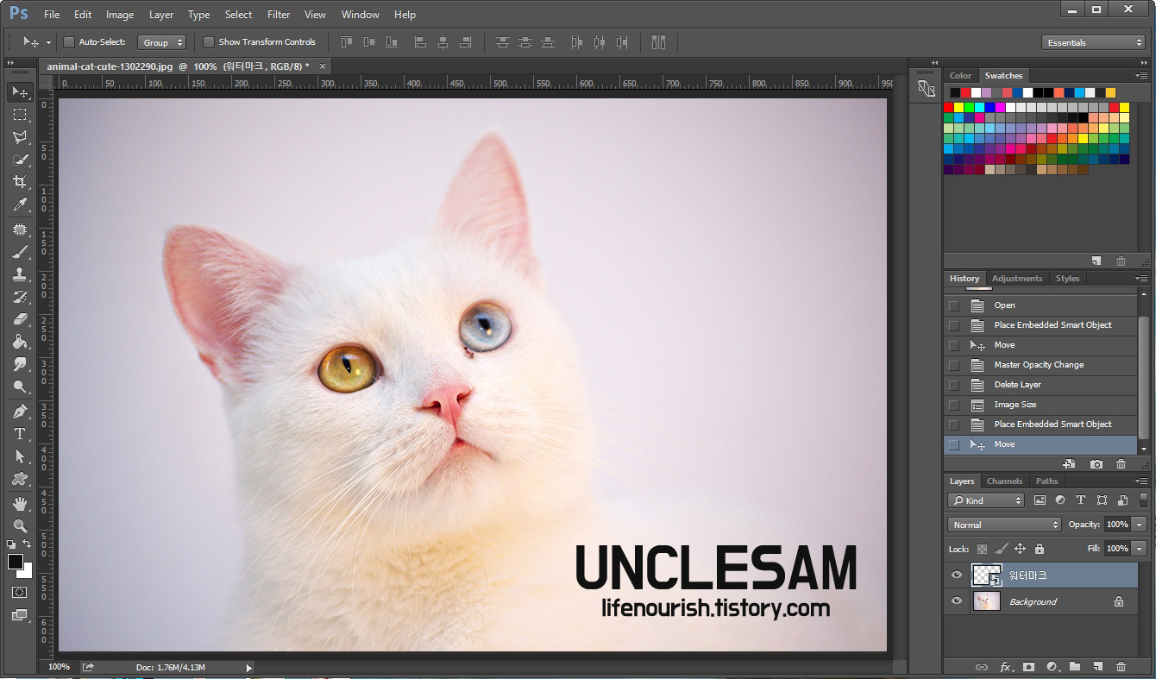
Task: Select the Quick Selection tool
Action: click(x=20, y=160)
